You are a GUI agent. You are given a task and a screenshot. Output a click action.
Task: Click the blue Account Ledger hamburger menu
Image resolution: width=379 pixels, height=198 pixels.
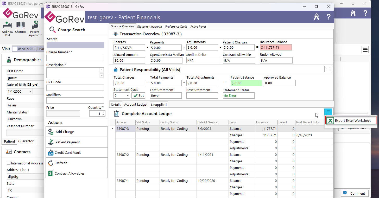coord(328,112)
